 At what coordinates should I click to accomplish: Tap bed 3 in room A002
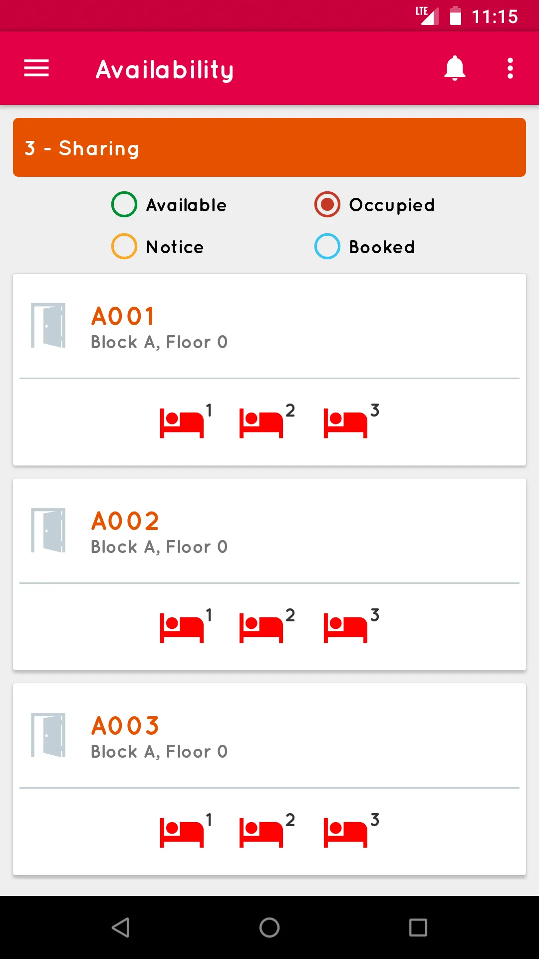346,627
